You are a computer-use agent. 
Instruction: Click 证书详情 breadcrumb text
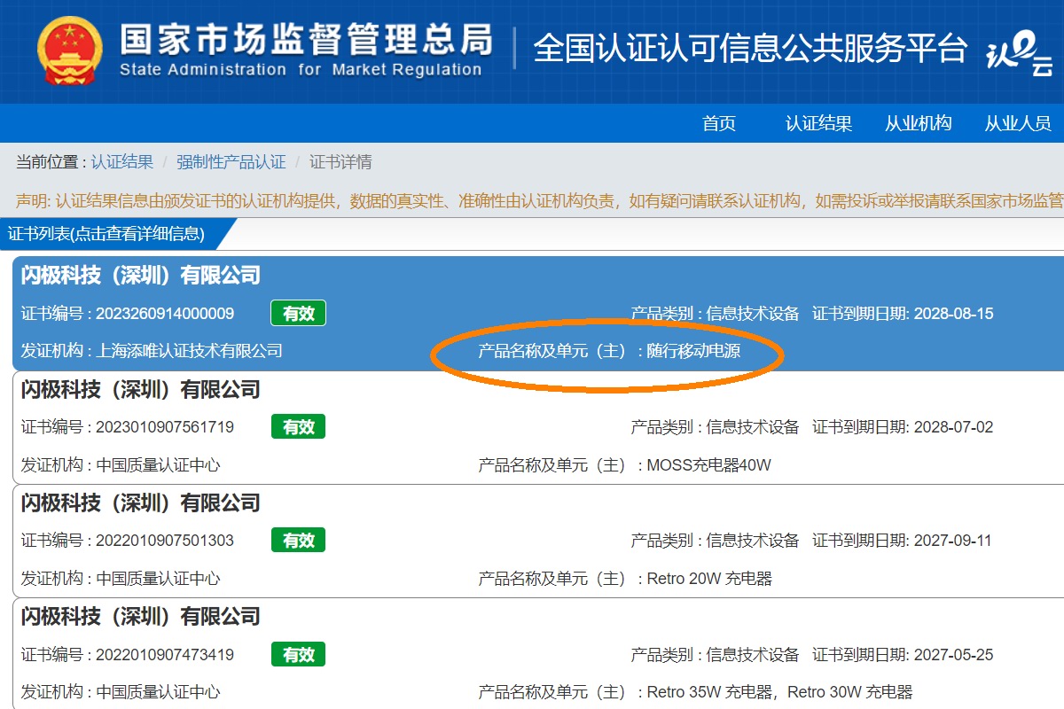click(340, 162)
